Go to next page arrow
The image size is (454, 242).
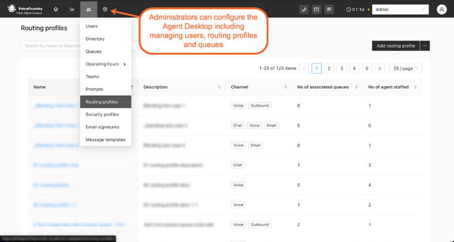[380, 68]
